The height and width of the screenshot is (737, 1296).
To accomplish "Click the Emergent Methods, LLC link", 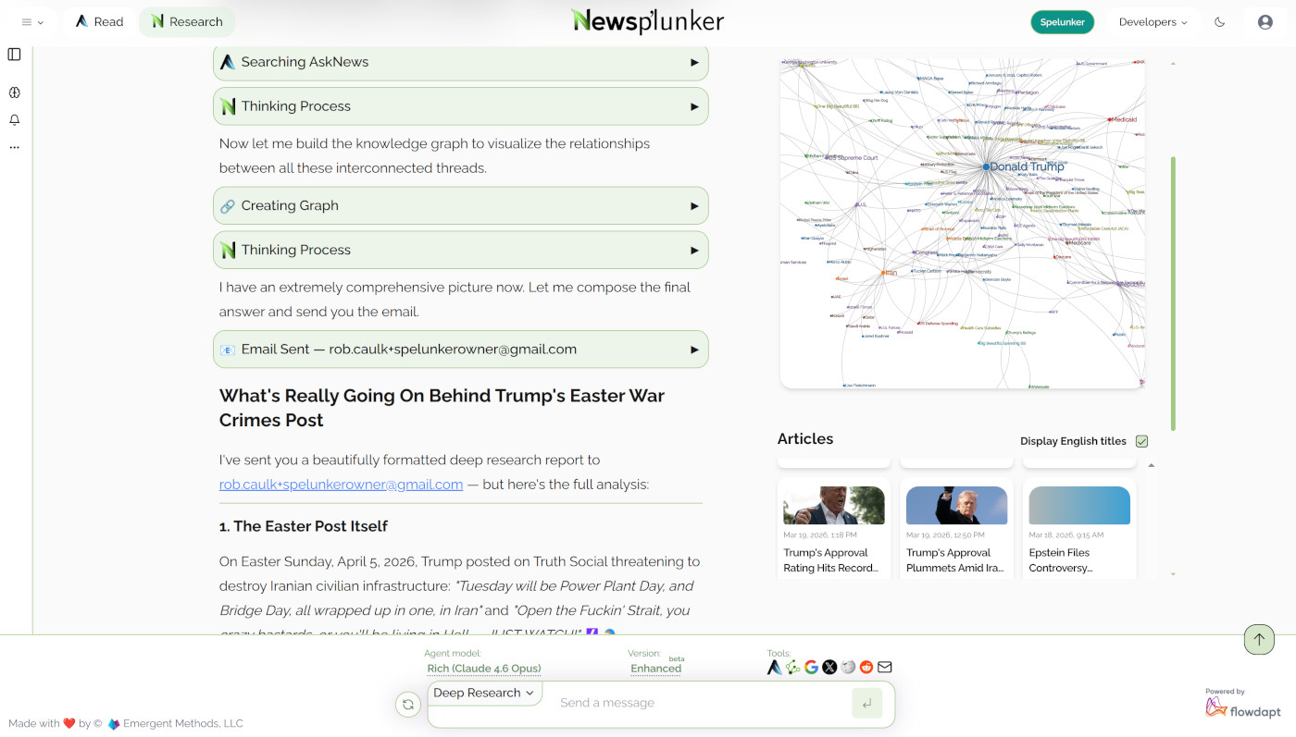I will click(x=182, y=723).
